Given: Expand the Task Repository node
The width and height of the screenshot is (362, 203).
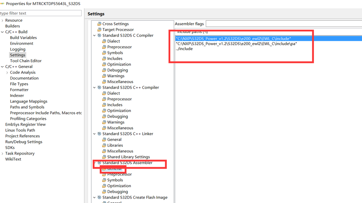Looking at the screenshot, I should [x=2, y=153].
